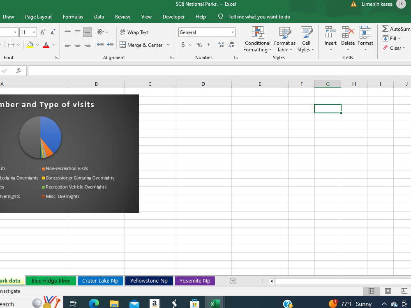Open File Explorer from the taskbar
Screen dimensions: 411x308
(x=114, y=303)
